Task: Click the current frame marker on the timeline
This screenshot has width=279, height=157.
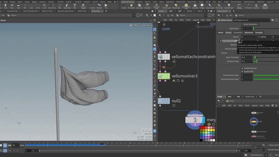Action: (102, 144)
